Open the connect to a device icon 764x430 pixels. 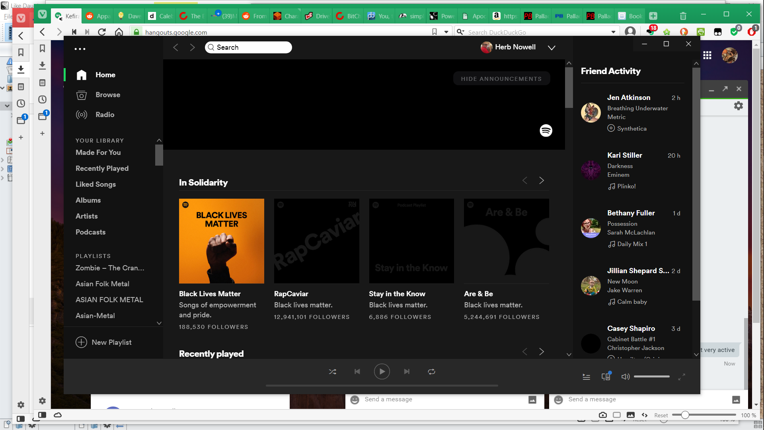point(606,377)
